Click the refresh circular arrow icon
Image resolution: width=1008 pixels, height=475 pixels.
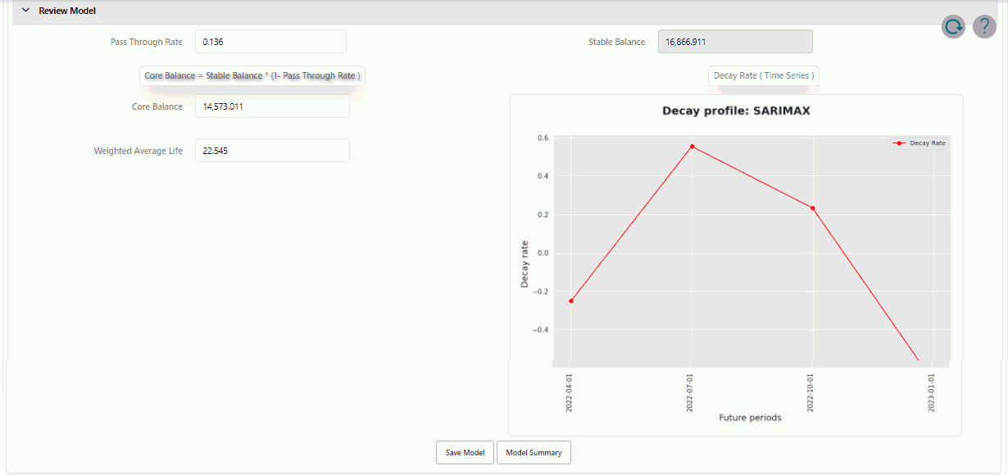(x=954, y=27)
